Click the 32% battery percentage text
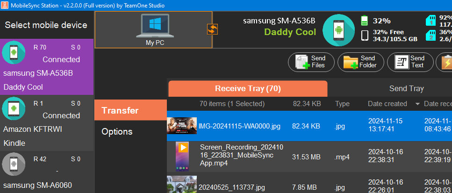452x193 pixels. [382, 21]
